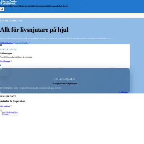The image size is (144, 144).
Task: Click the article thumbnail under Alla artiklar
Action: 1,111
